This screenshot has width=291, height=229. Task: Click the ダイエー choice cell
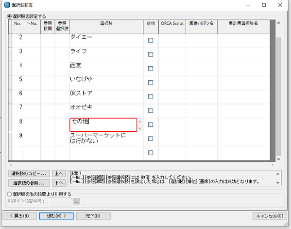pos(106,41)
